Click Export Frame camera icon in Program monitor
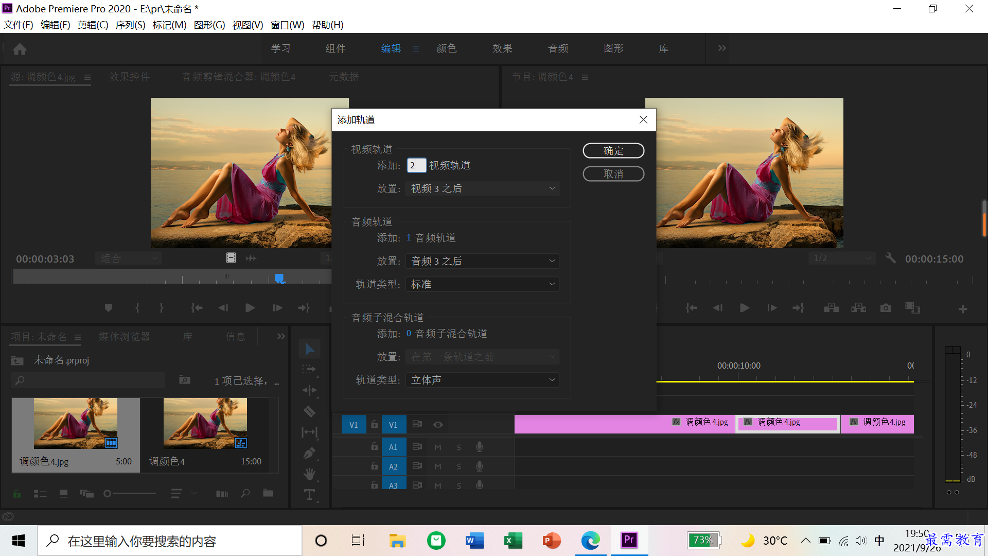Screen dimensions: 988x556 click(x=886, y=308)
